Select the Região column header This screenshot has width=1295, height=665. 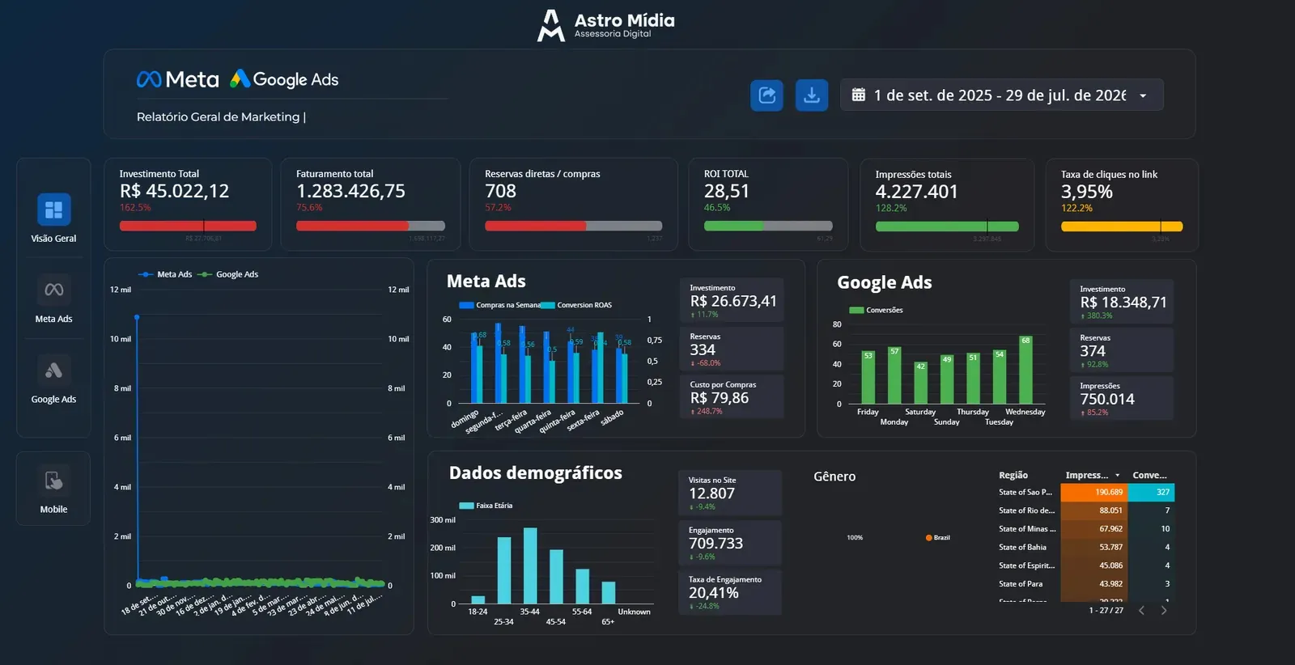(1013, 476)
